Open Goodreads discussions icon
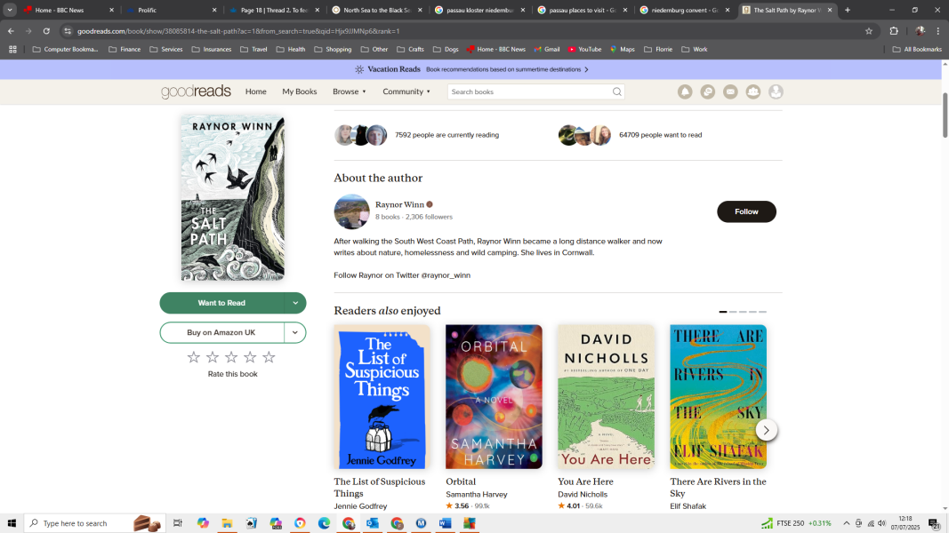Viewport: 949px width, 533px height. pos(707,91)
